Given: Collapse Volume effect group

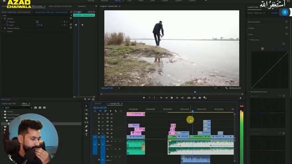Looking at the screenshot, I should click(2, 19).
